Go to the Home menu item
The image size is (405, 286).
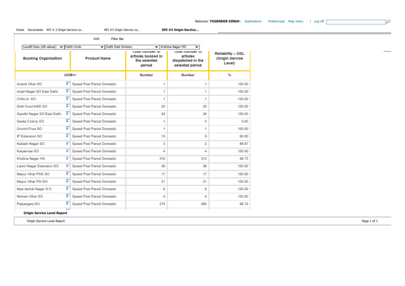click(20, 30)
